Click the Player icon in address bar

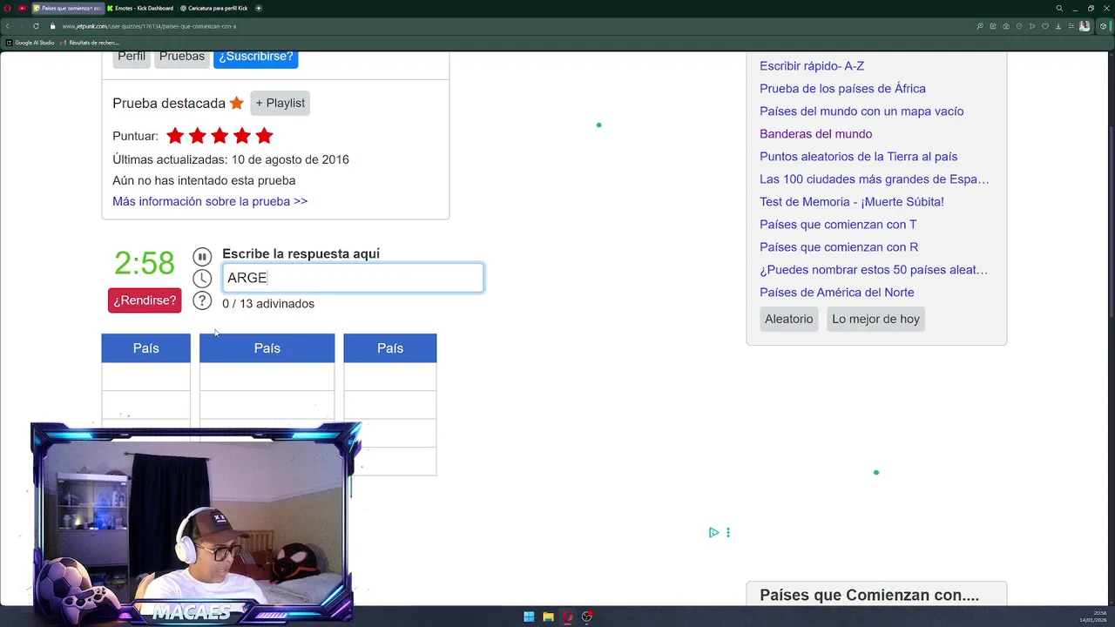click(x=1032, y=26)
